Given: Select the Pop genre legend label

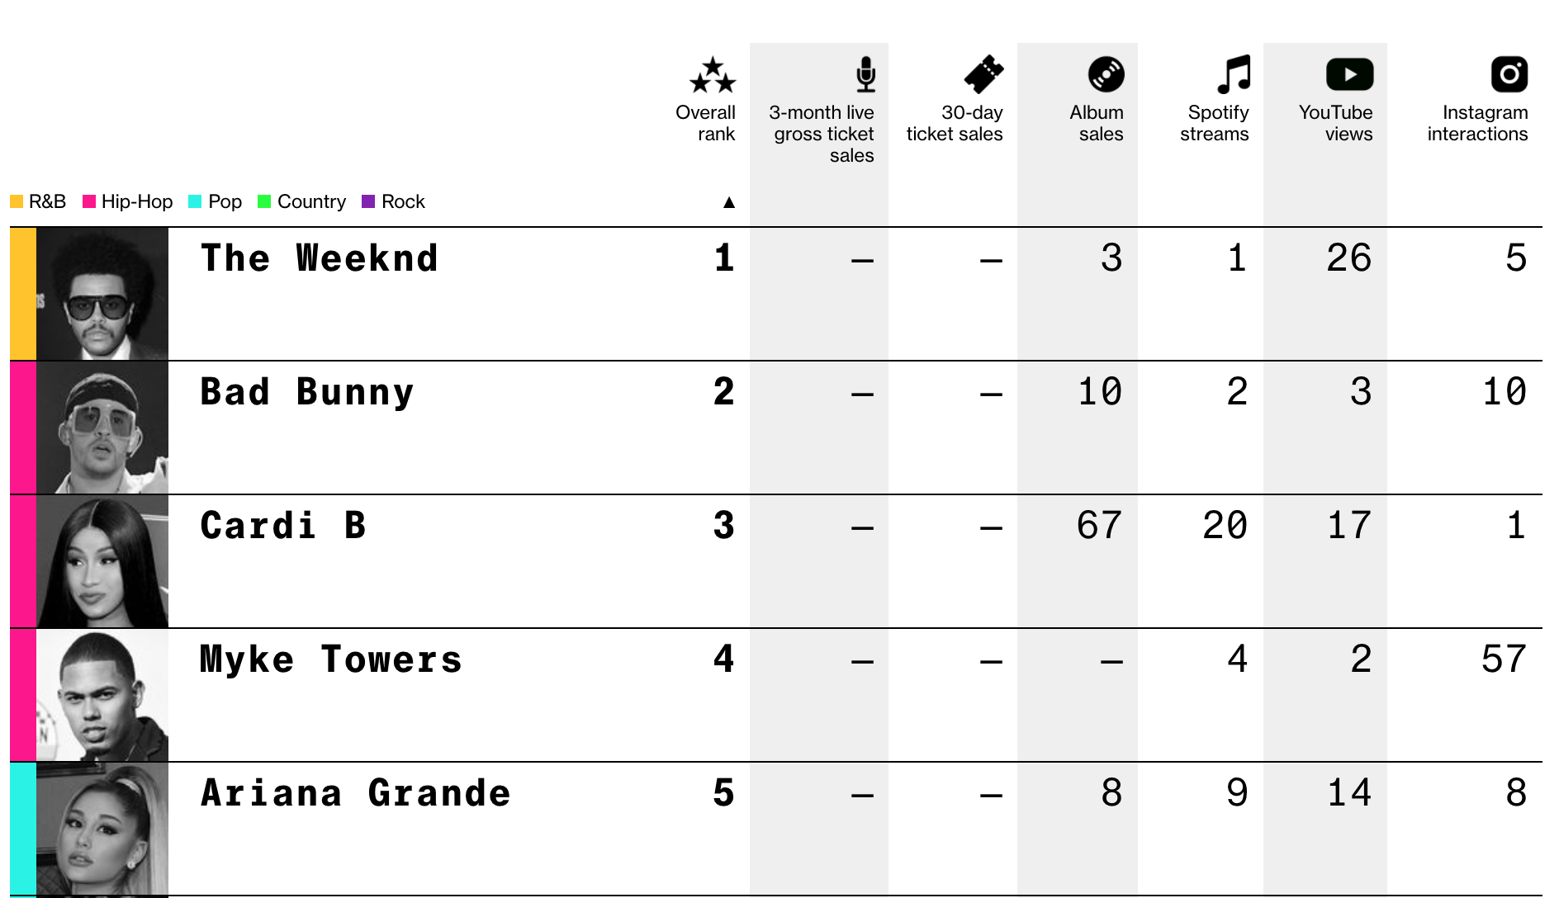Looking at the screenshot, I should pos(225,201).
